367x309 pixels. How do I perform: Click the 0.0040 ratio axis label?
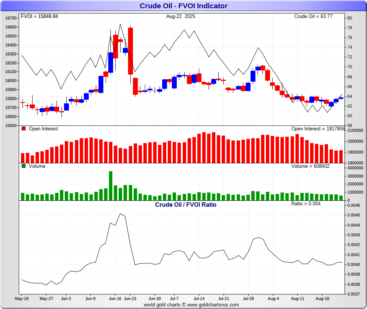coord(354,264)
